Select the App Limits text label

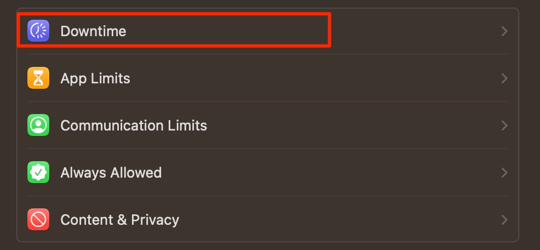click(95, 78)
